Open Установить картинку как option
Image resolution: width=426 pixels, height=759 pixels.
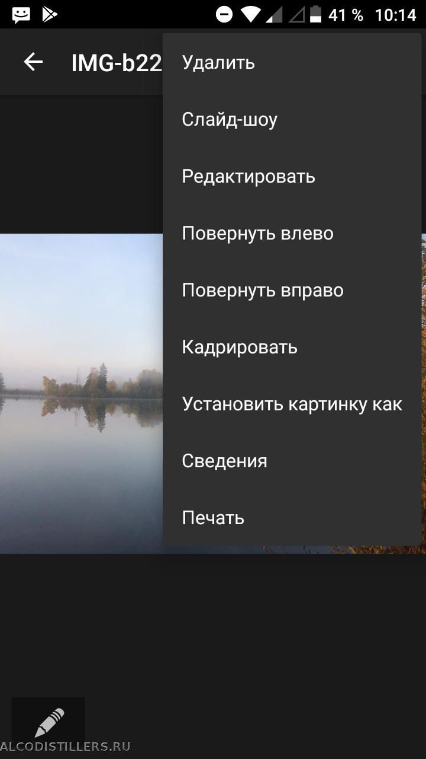[292, 404]
